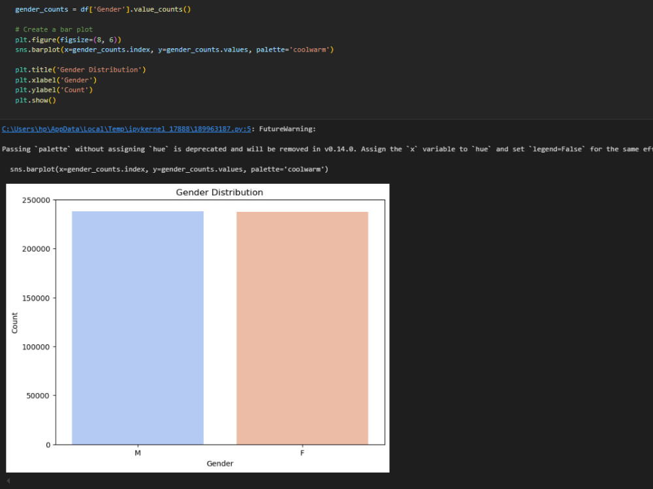This screenshot has width=653, height=489.
Task: Click the 100000 y-axis tick value
Action: tap(36, 347)
